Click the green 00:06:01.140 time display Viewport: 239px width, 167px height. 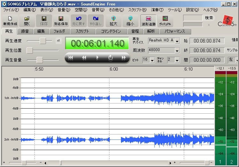pos(97,43)
